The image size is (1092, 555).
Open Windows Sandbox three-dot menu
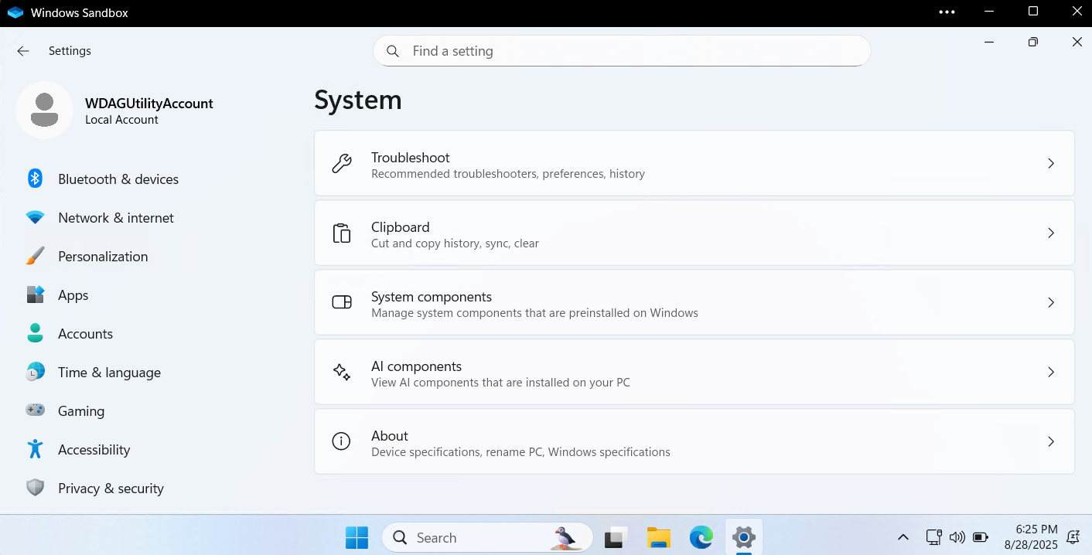point(947,12)
